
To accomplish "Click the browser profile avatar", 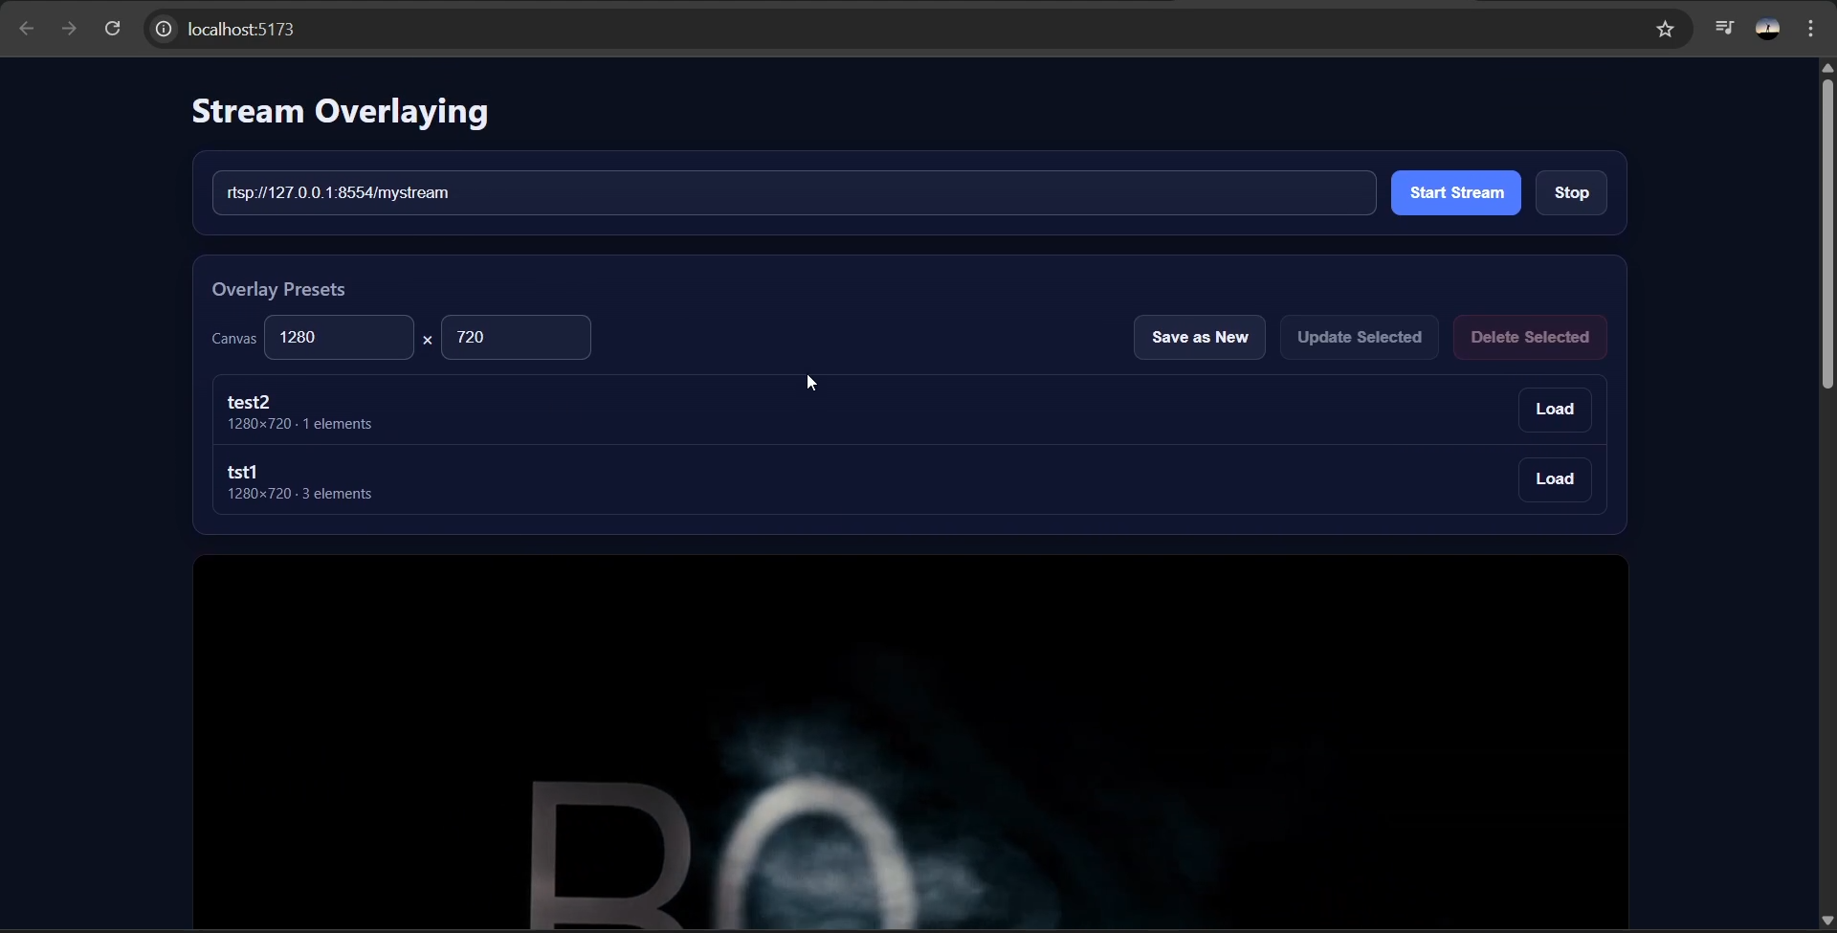I will coord(1768,28).
